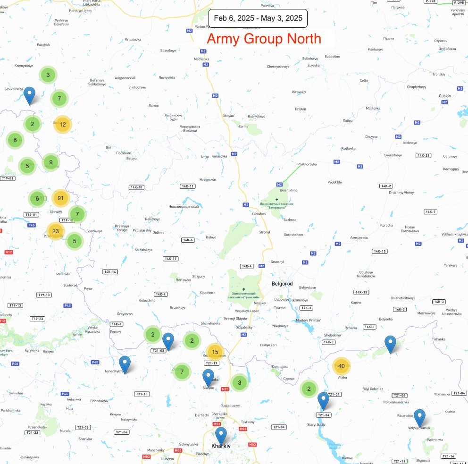Click the red H12 highway badge
This screenshot has width=468, height=464.
tap(8, 252)
